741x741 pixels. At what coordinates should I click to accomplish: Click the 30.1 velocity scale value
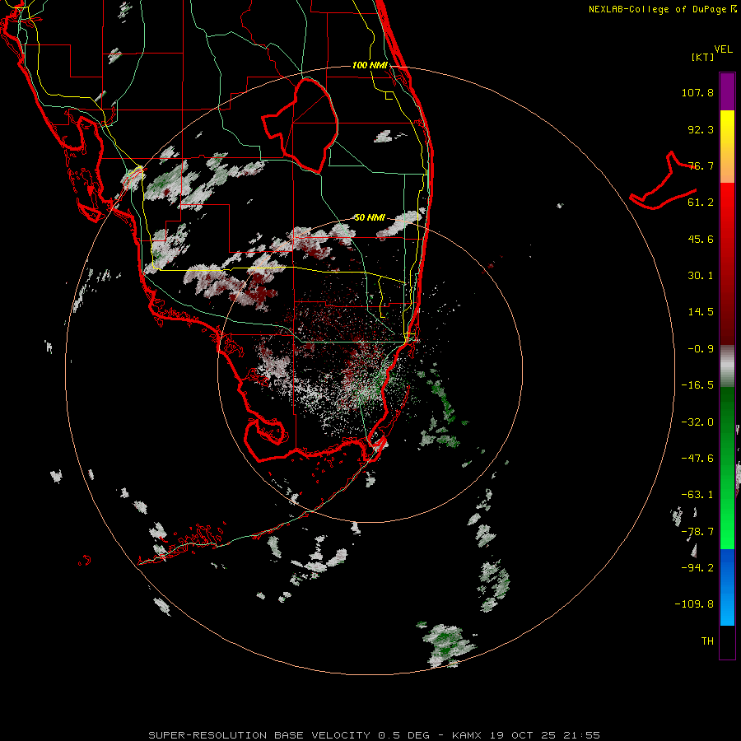[701, 276]
